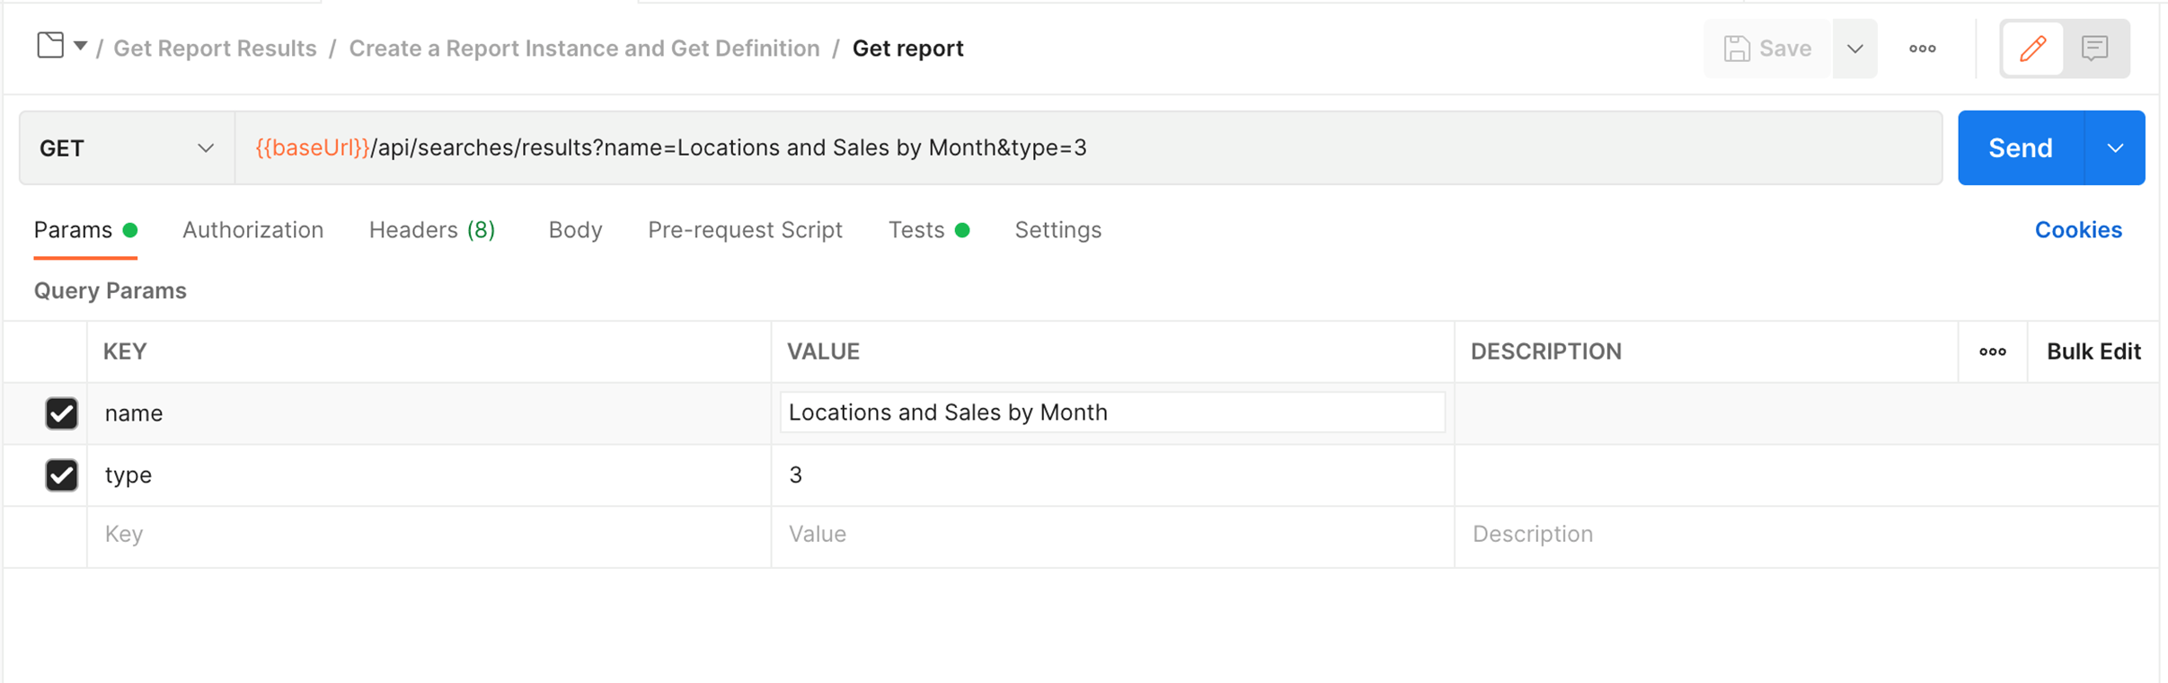Image resolution: width=2168 pixels, height=683 pixels.
Task: Open the Cookies link
Action: [2077, 230]
